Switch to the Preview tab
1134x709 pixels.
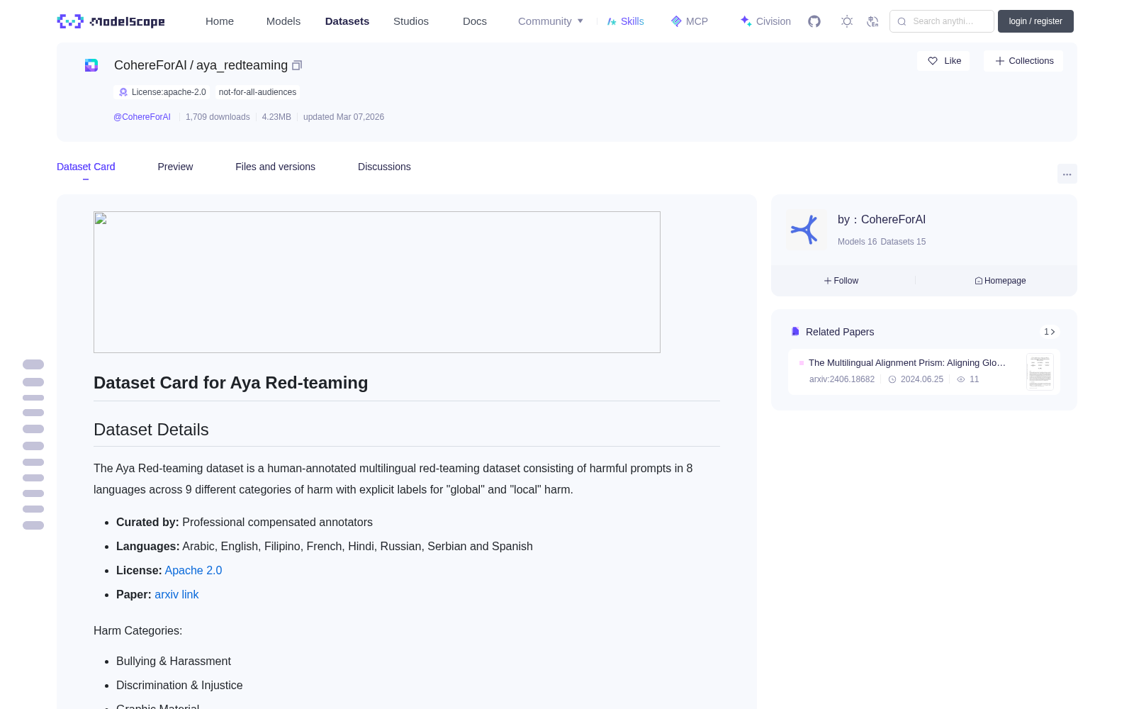click(x=175, y=167)
